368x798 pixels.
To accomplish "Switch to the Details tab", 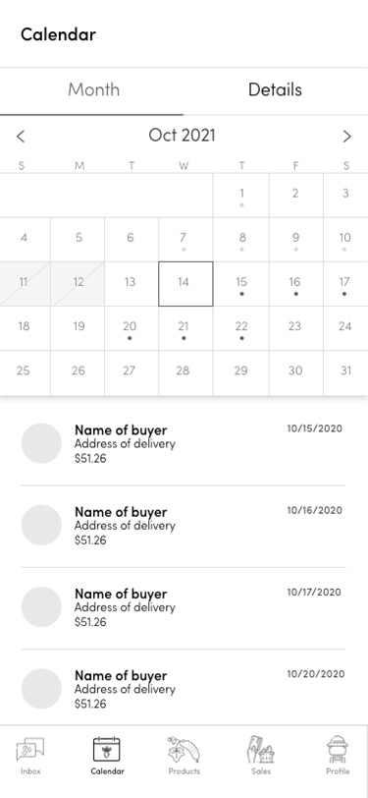I will point(276,90).
